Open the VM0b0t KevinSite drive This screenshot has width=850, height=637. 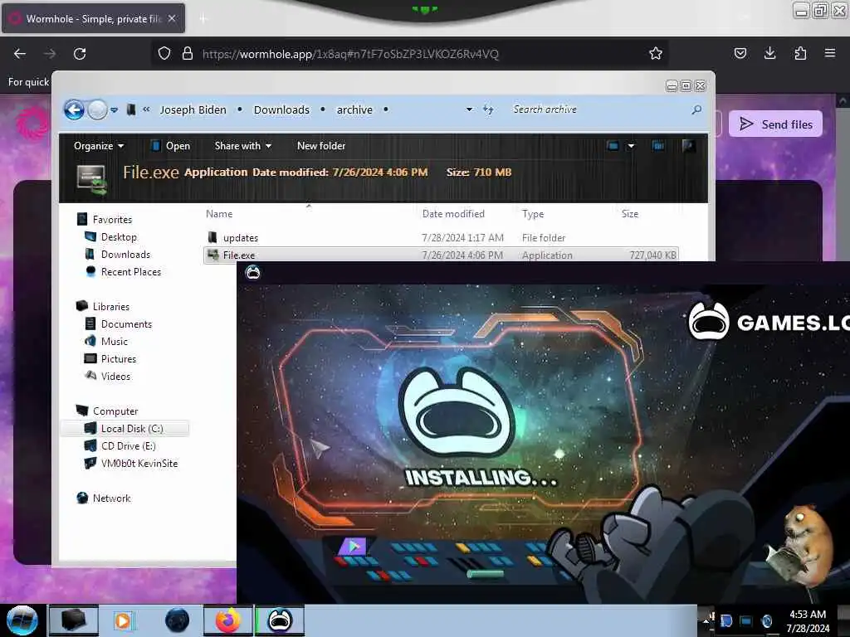(139, 463)
